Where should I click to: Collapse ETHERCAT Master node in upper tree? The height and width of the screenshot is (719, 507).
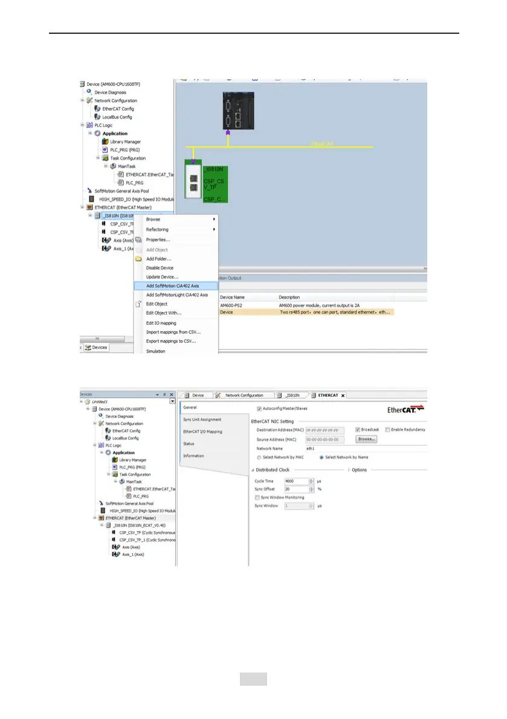[x=82, y=207]
